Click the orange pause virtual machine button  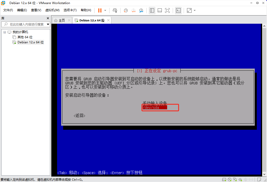coord(100,10)
